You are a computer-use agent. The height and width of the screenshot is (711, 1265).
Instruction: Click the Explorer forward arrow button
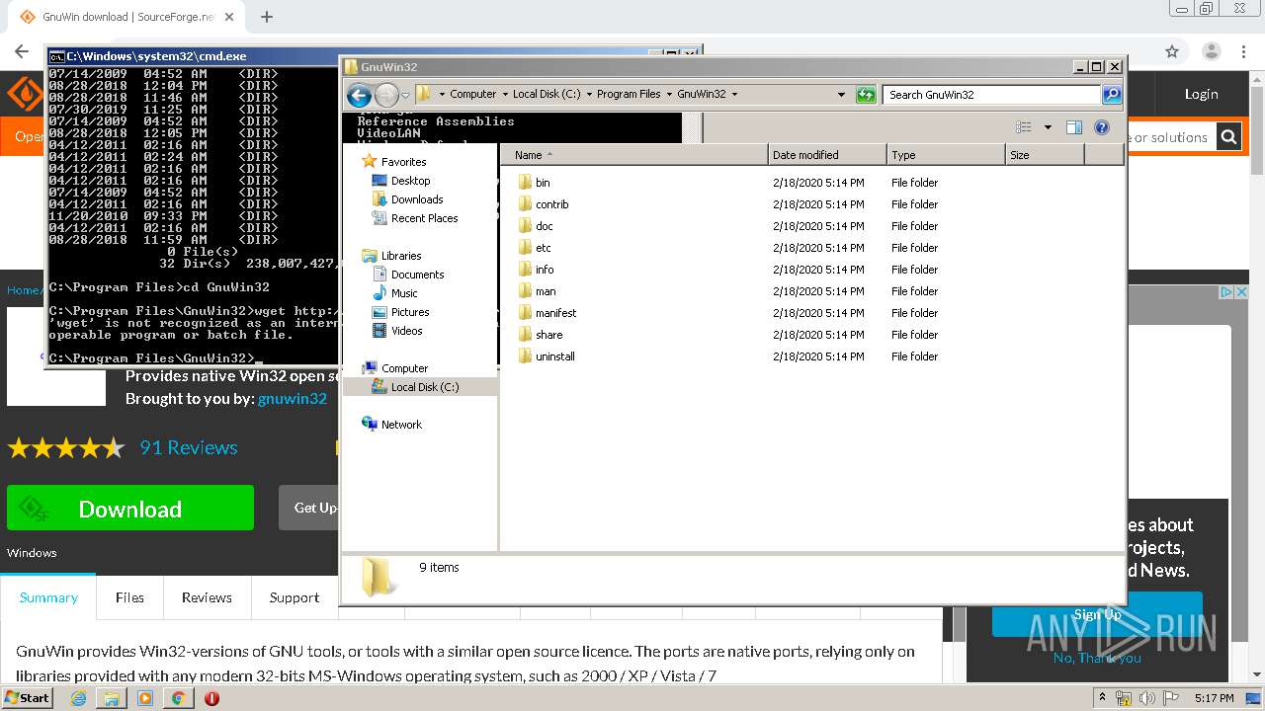point(386,95)
